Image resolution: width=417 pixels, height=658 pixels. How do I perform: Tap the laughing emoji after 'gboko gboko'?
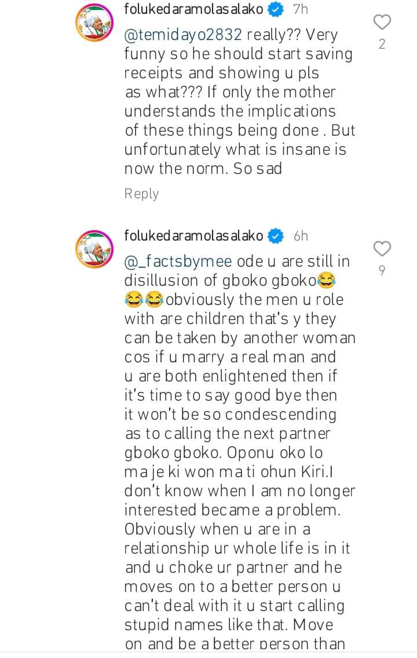pos(327,281)
